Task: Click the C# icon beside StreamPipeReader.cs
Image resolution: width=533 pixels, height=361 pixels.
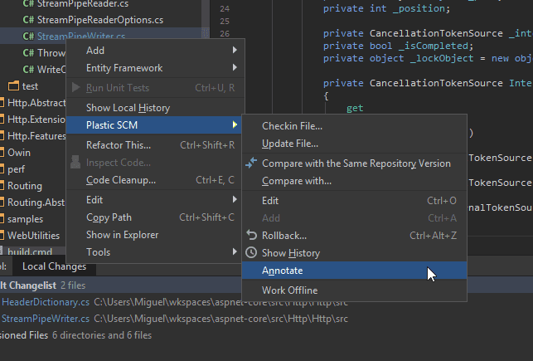Action: [x=28, y=4]
